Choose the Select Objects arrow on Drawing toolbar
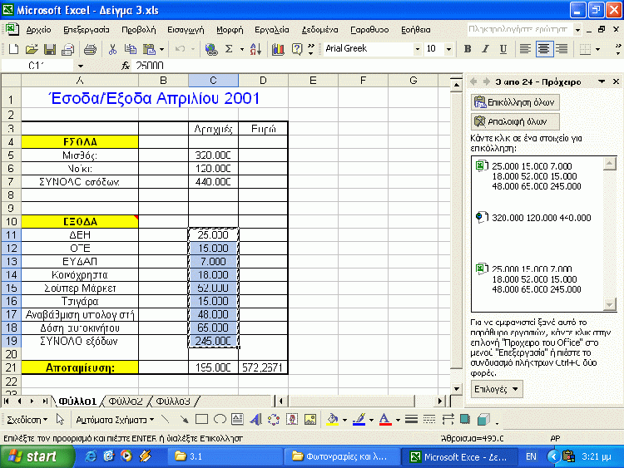This screenshot has height=468, width=624. [60, 420]
